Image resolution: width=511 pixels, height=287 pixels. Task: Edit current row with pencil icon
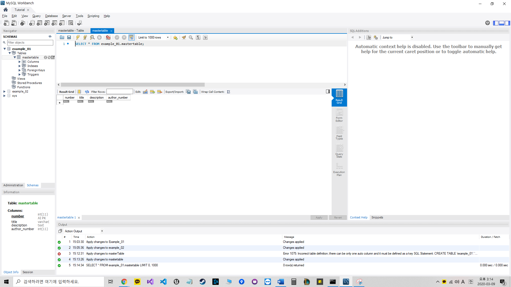tap(145, 92)
